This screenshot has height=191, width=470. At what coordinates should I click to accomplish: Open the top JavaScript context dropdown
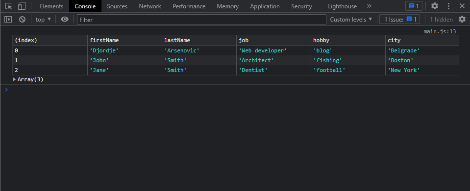click(x=44, y=20)
